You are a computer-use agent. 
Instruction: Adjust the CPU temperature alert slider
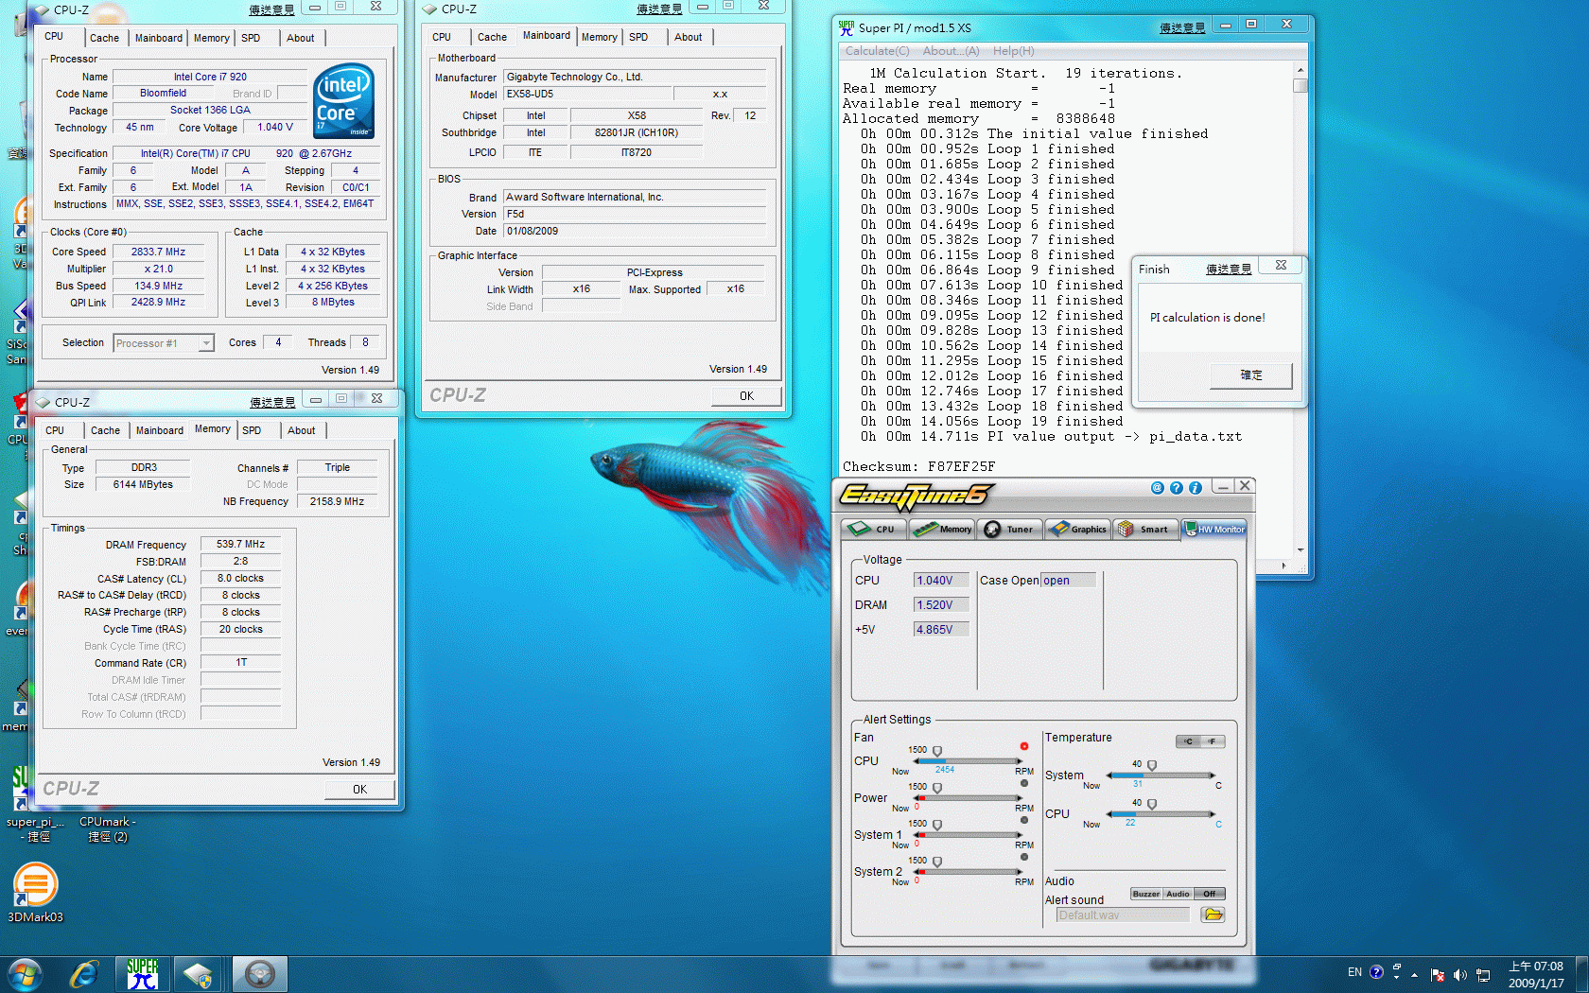1151,804
